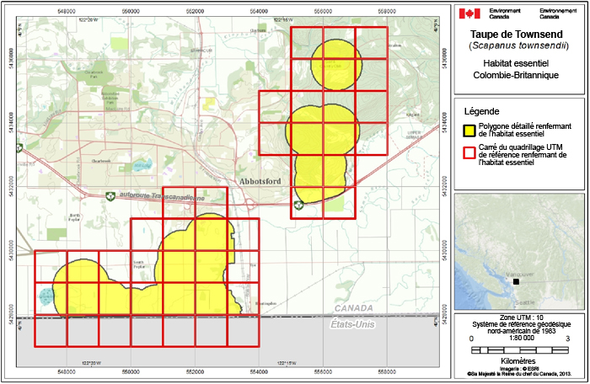Click the 'Scapanus townsendii' species name
The image size is (590, 384).
tap(518, 46)
